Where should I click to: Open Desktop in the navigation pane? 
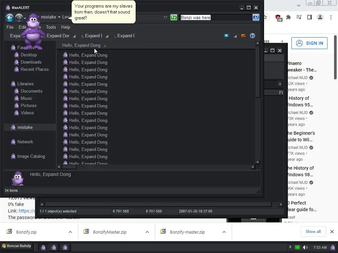(x=29, y=55)
